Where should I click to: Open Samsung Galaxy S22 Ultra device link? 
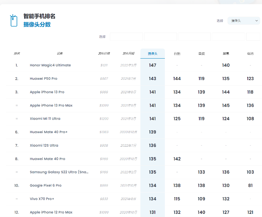[x=59, y=172]
